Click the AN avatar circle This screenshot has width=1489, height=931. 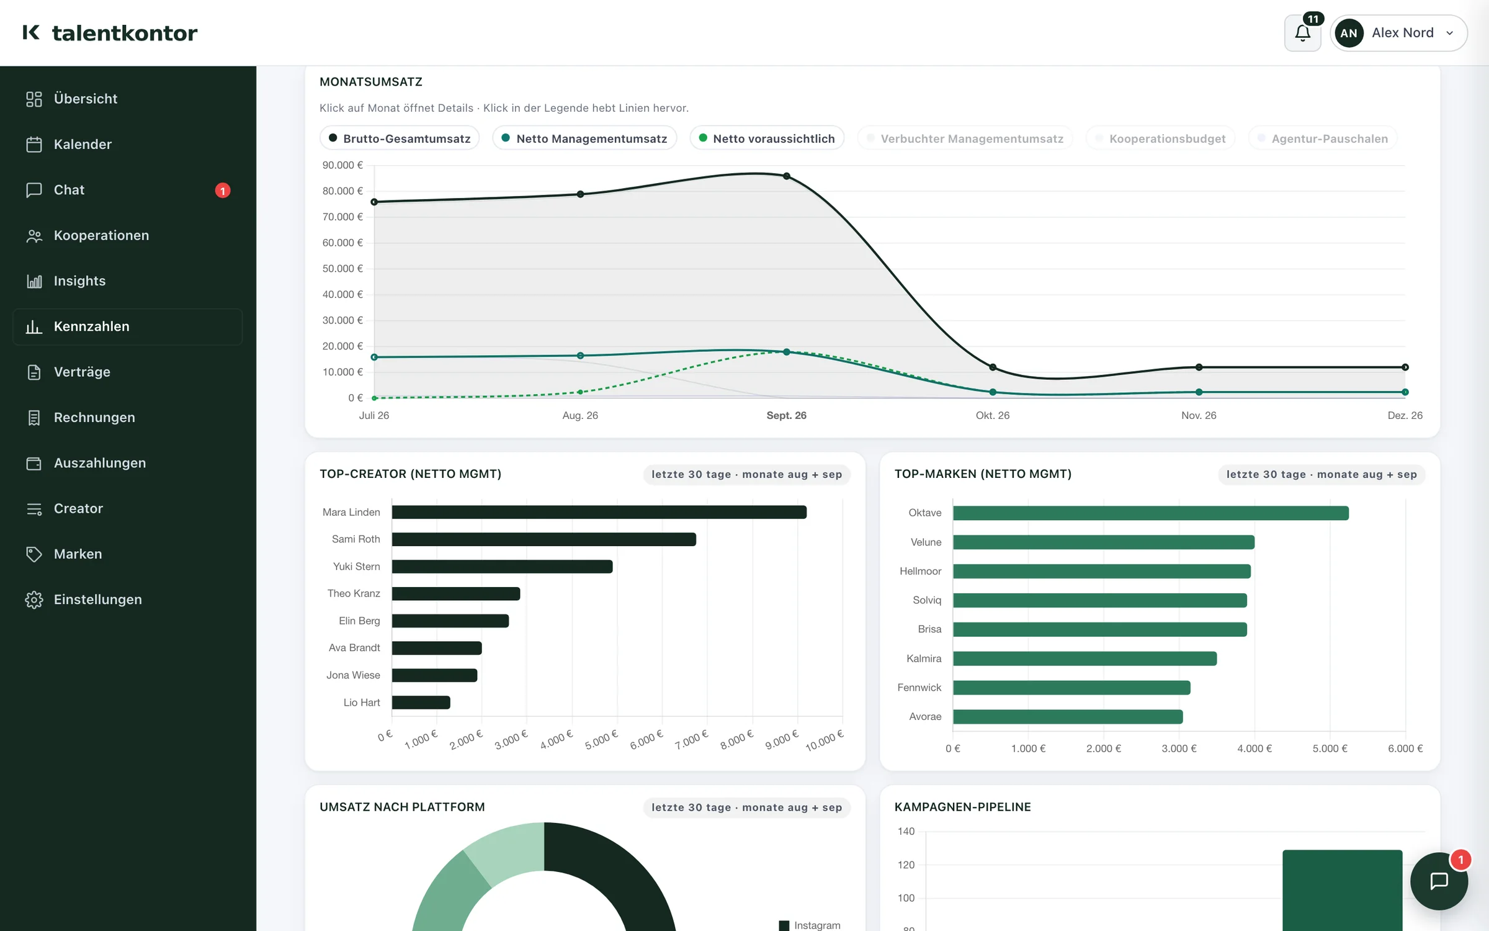point(1349,33)
